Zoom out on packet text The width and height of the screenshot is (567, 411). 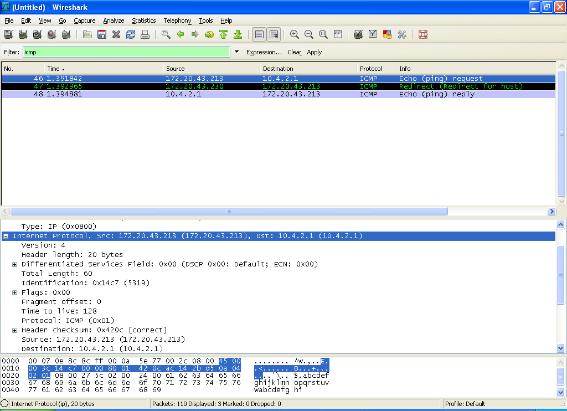pos(309,34)
